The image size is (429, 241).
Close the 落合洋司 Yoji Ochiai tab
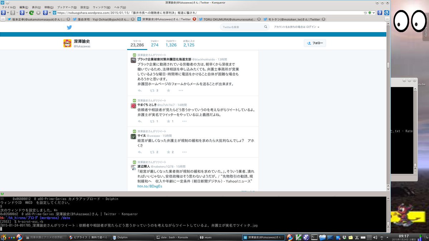[x=132, y=19]
